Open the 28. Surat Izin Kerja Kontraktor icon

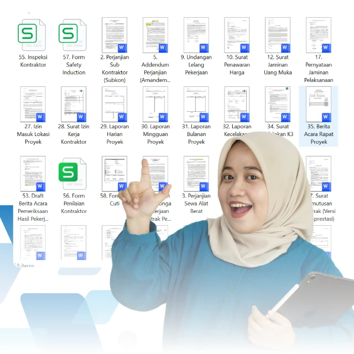click(74, 105)
